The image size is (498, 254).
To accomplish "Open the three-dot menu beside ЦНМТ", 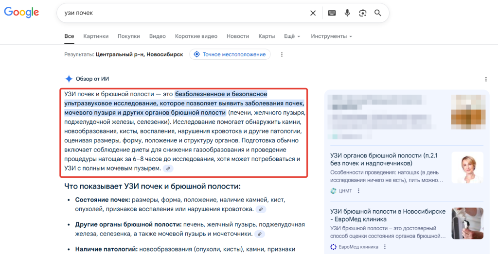I will coord(358,191).
